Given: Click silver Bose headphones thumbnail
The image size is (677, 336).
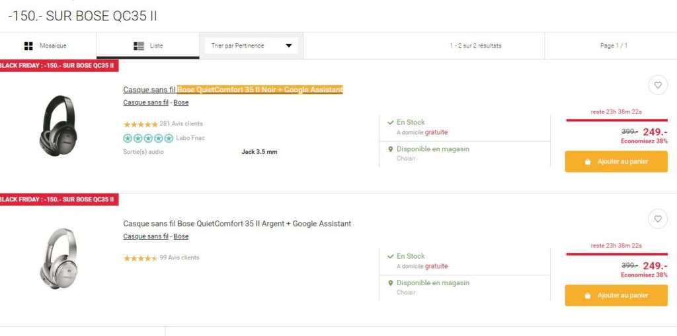Looking at the screenshot, I should point(58,258).
